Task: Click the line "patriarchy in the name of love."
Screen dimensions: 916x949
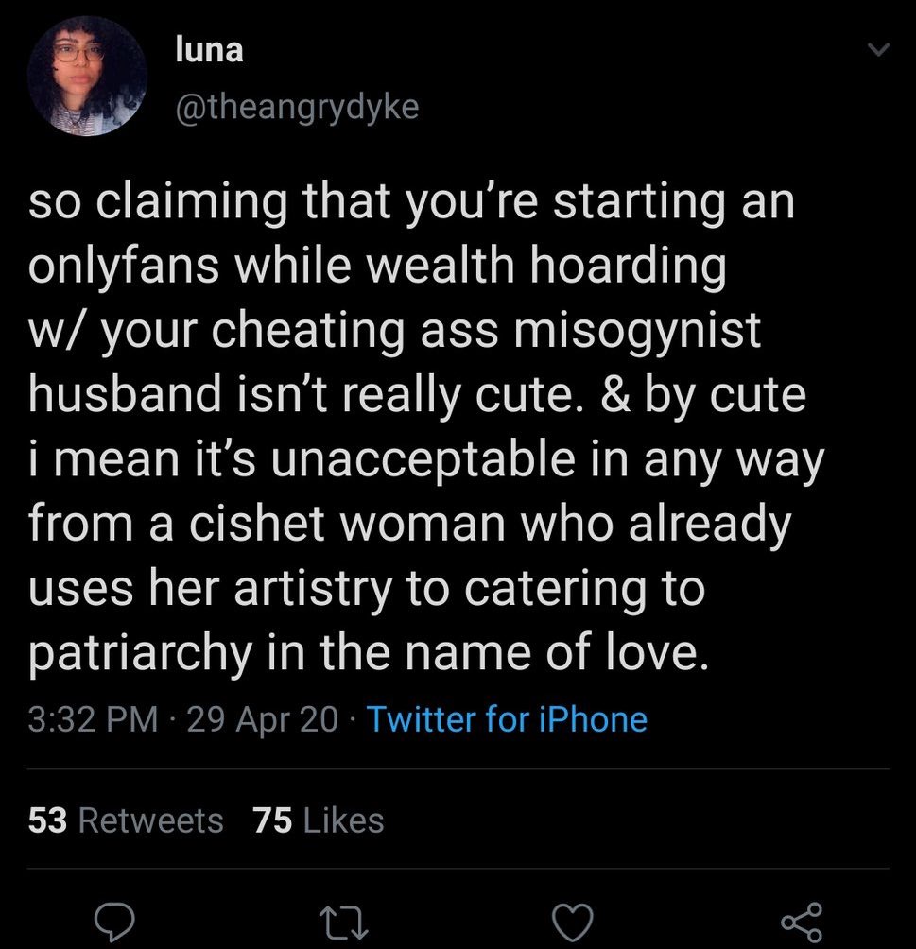Action: pyautogui.click(x=368, y=652)
